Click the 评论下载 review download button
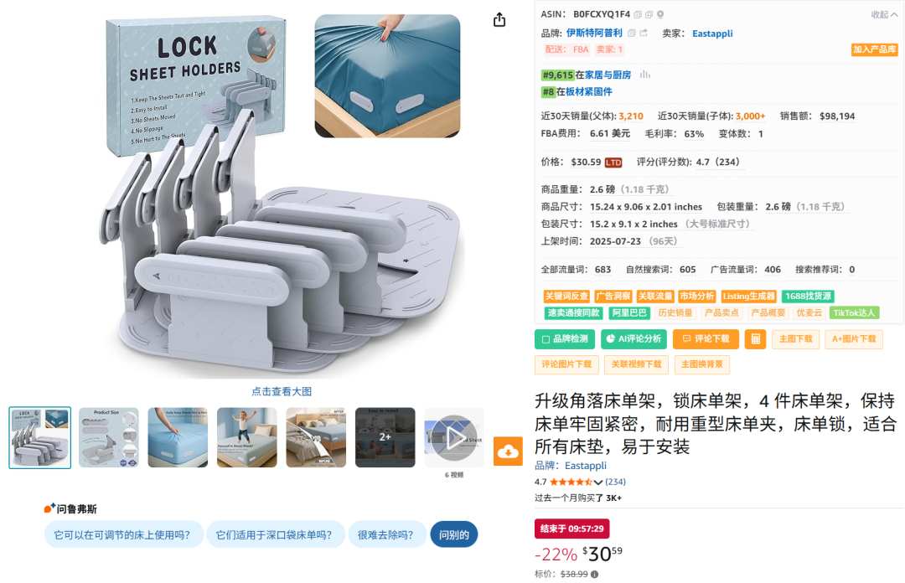This screenshot has width=905, height=583. 706,339
